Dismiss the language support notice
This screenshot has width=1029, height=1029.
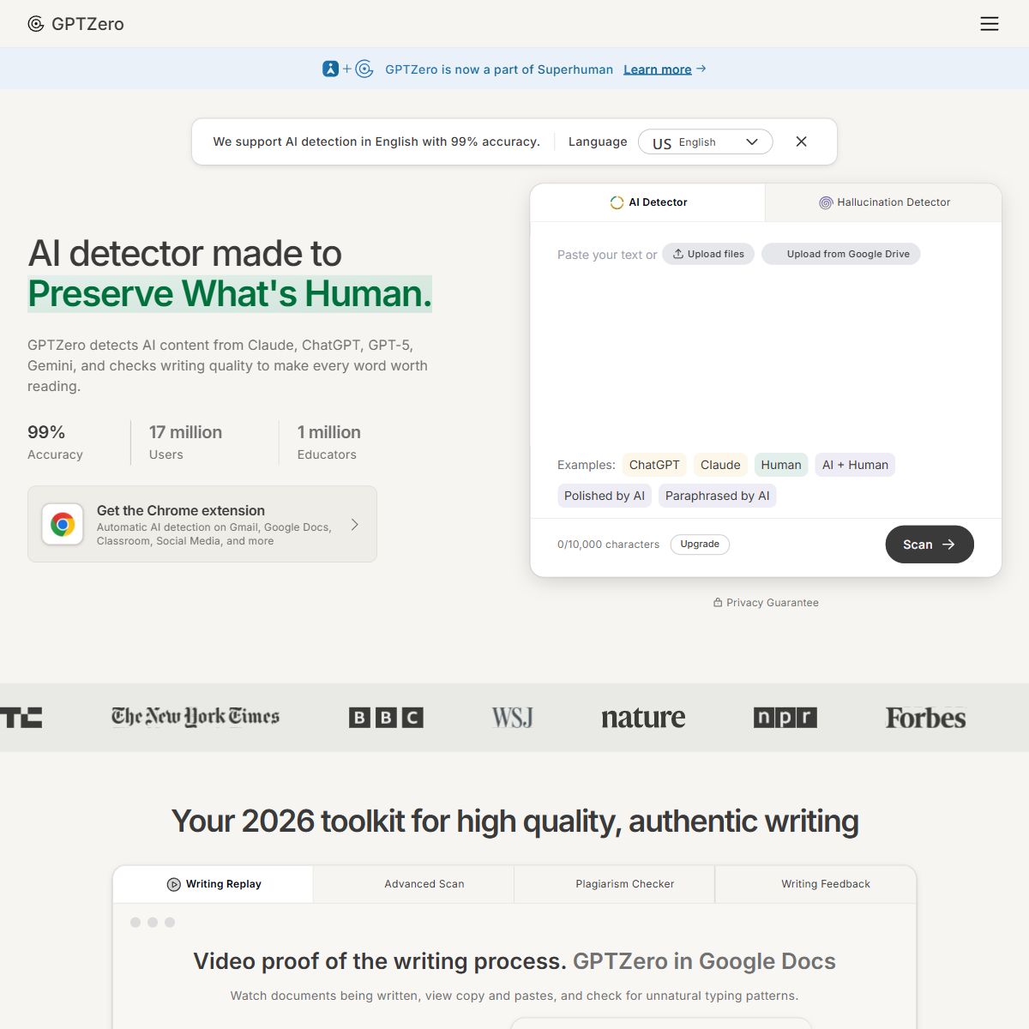[802, 141]
